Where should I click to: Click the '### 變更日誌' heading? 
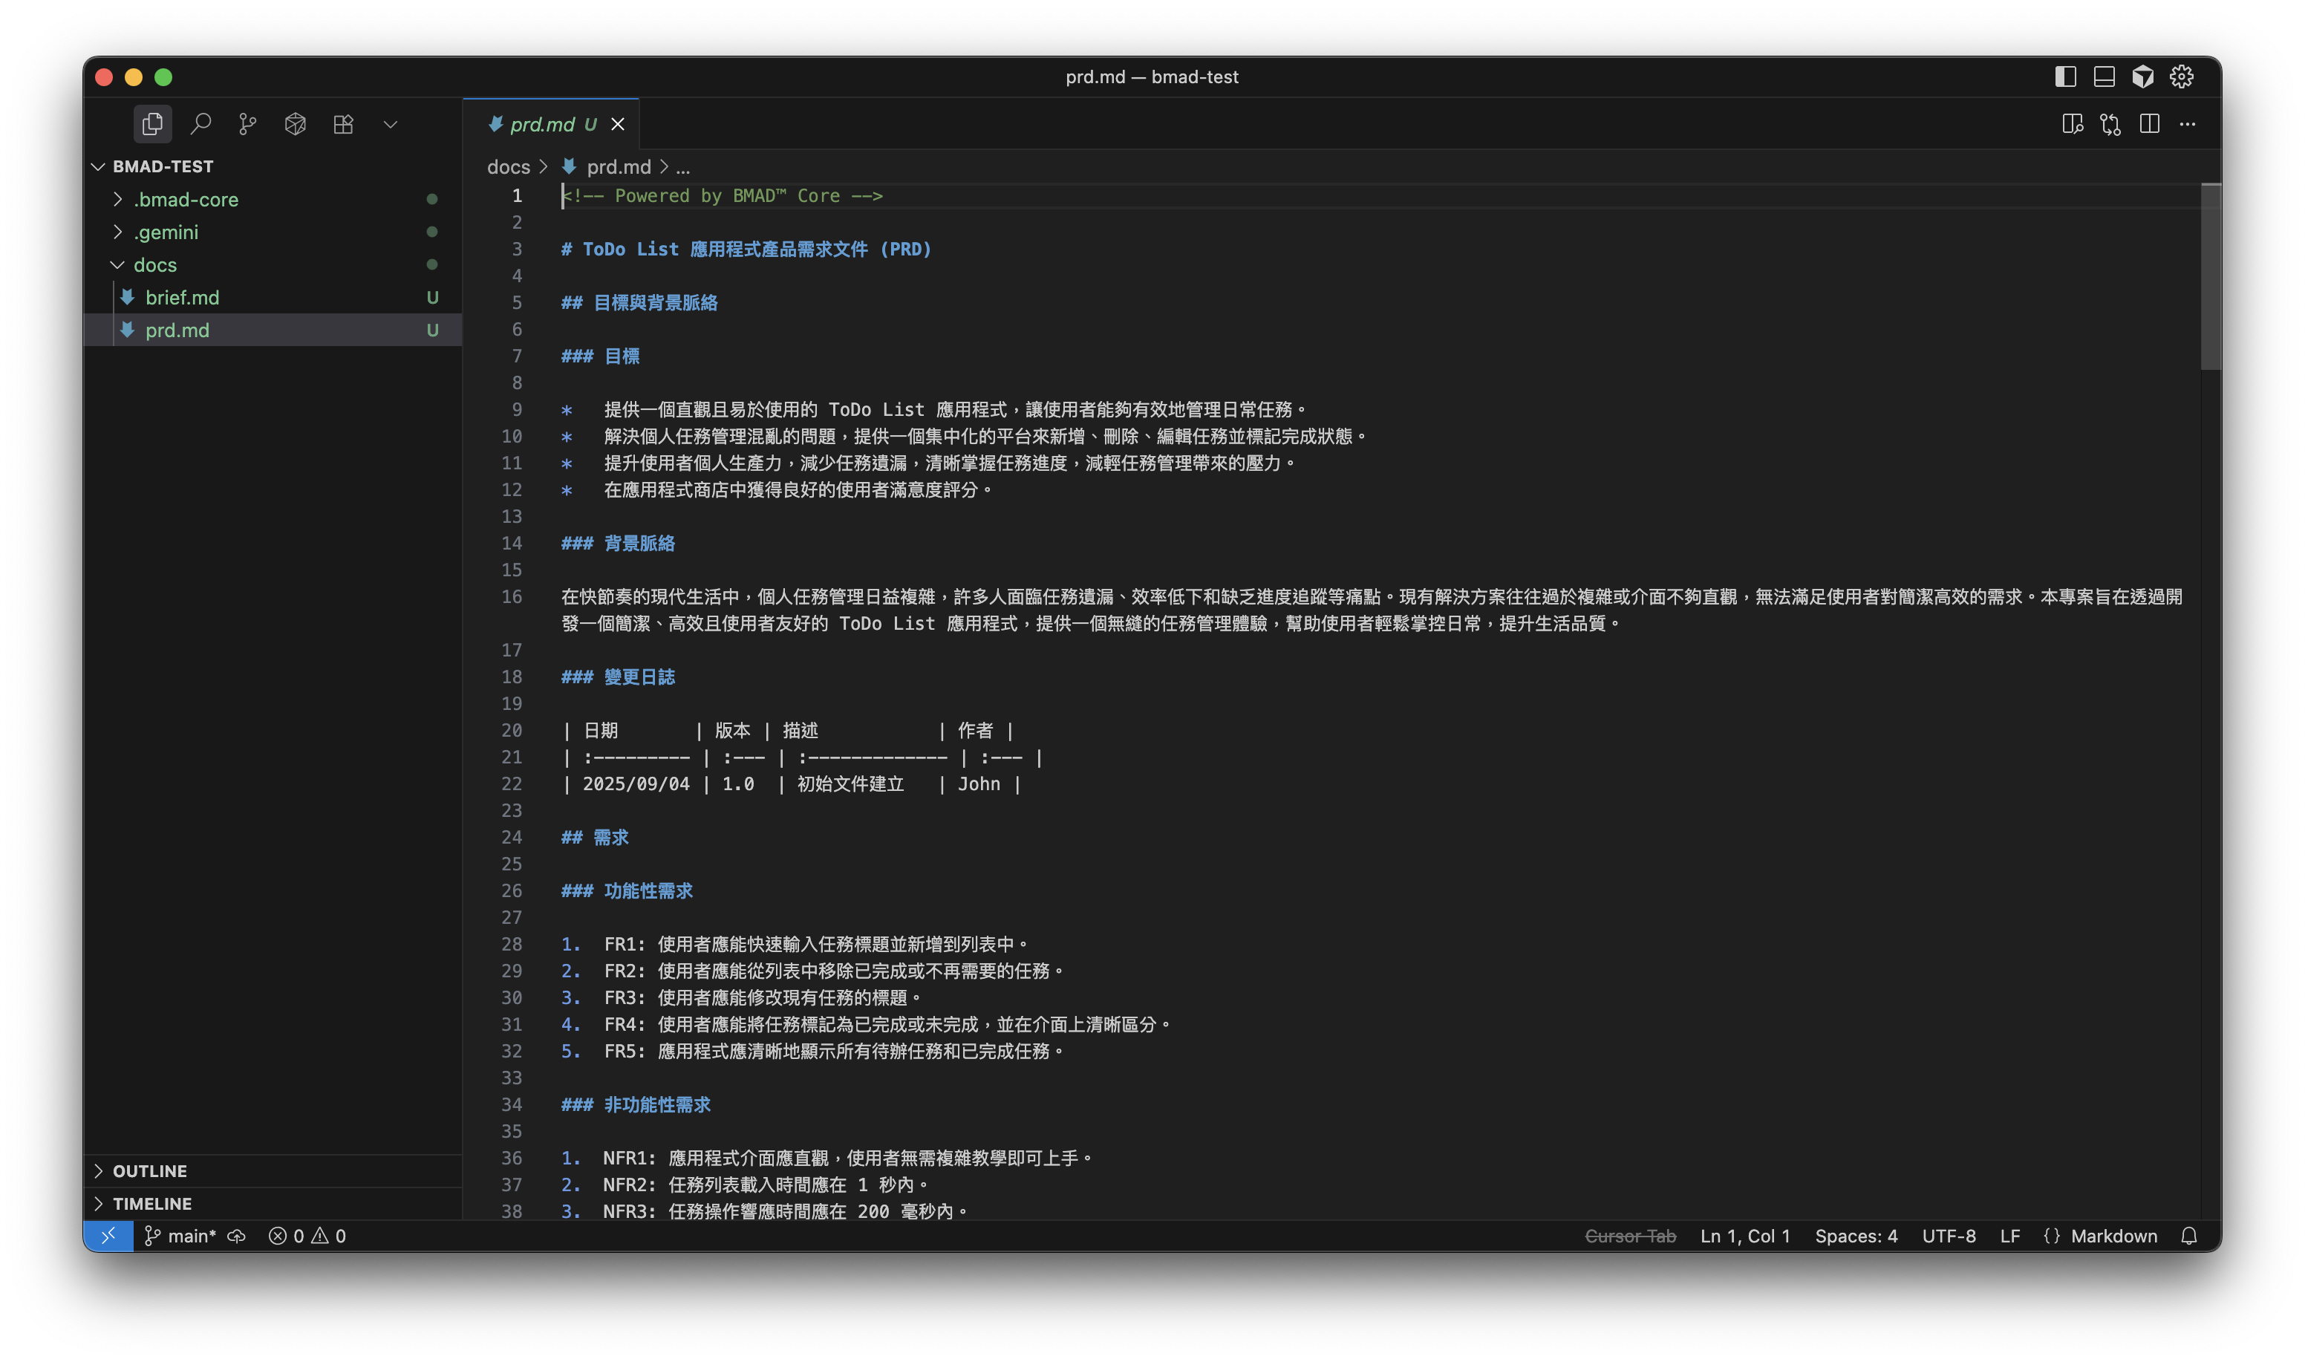coord(618,677)
